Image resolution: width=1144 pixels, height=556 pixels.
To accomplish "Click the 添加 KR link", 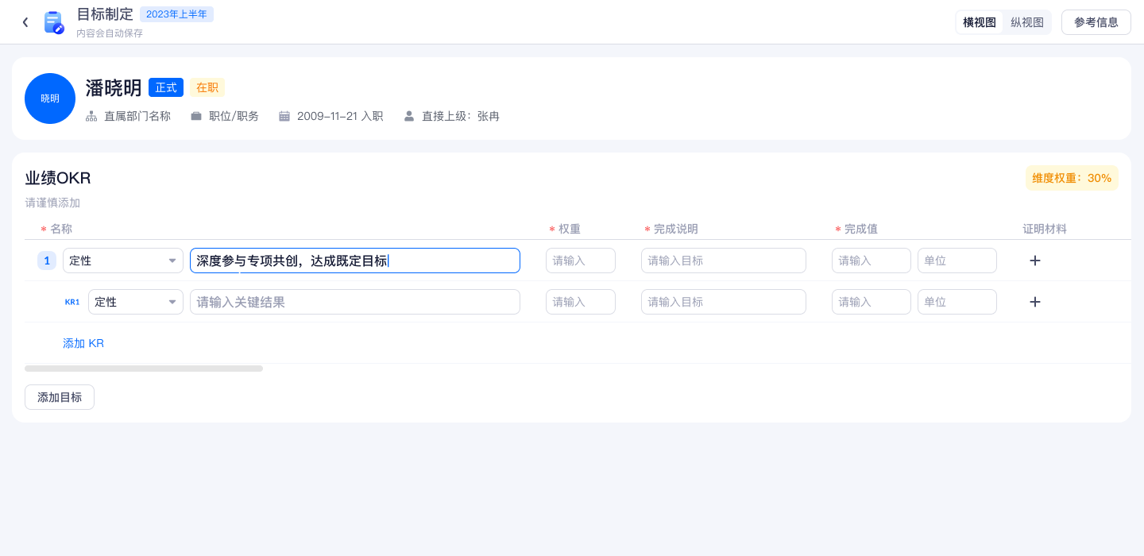I will [x=83, y=343].
